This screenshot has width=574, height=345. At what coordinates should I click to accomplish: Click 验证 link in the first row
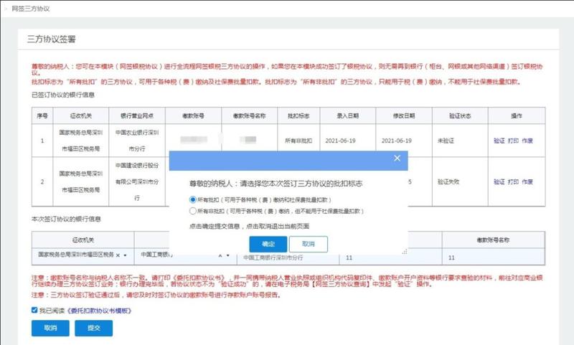pos(499,141)
